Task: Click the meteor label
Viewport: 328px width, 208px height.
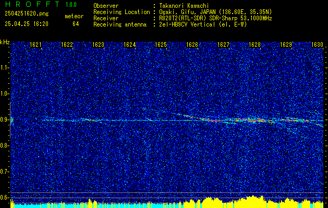Action: coord(74,16)
